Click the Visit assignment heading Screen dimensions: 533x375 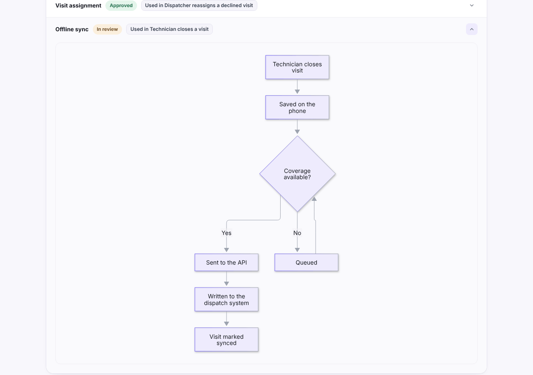tap(78, 5)
